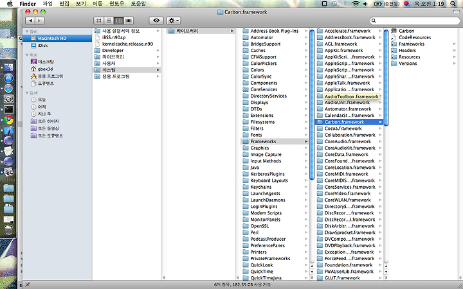Launch Google Chrome from the Dock
Image resolution: width=463 pixels, height=289 pixels.
coord(8,120)
